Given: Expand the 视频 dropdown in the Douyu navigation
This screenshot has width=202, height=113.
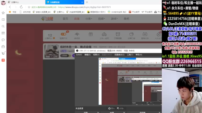Looking at the screenshot, I should point(102,19).
